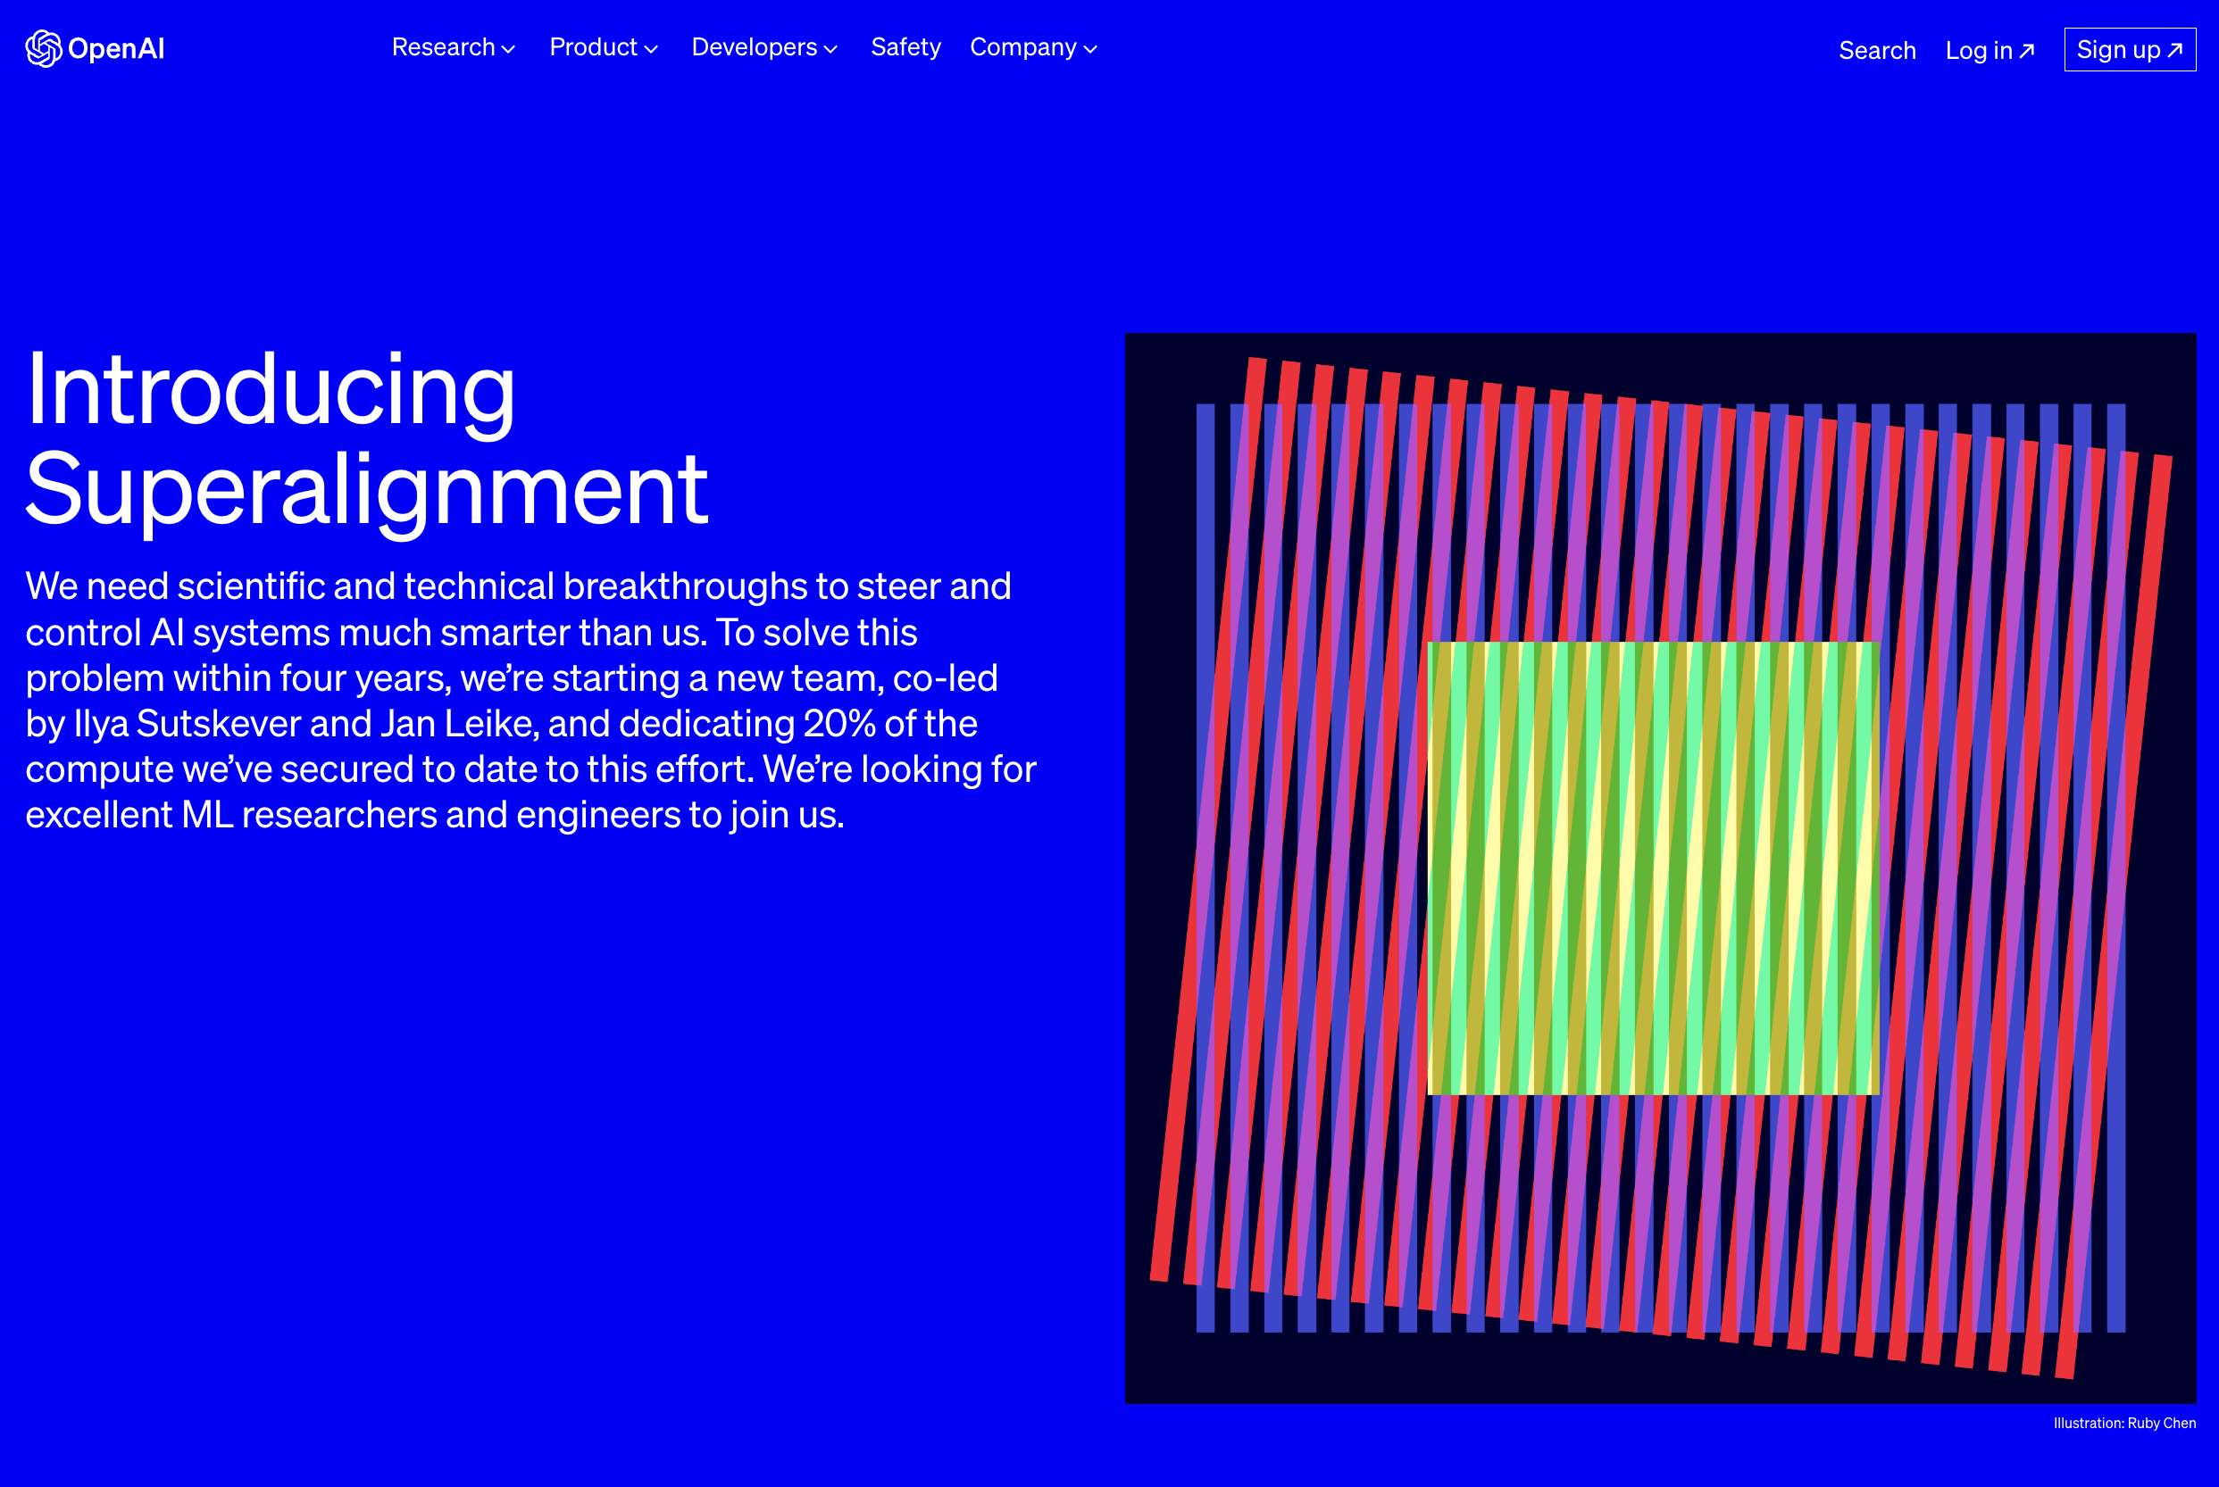Click the arrow icon inside Sign up
Screen dimensions: 2219x1487
pyautogui.click(x=2174, y=49)
